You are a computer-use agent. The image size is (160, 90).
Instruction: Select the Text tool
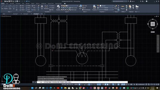[42, 7]
